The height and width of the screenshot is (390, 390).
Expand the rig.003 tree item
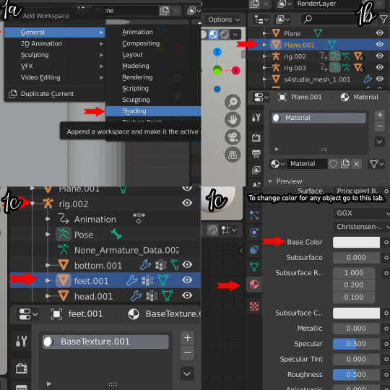point(264,68)
